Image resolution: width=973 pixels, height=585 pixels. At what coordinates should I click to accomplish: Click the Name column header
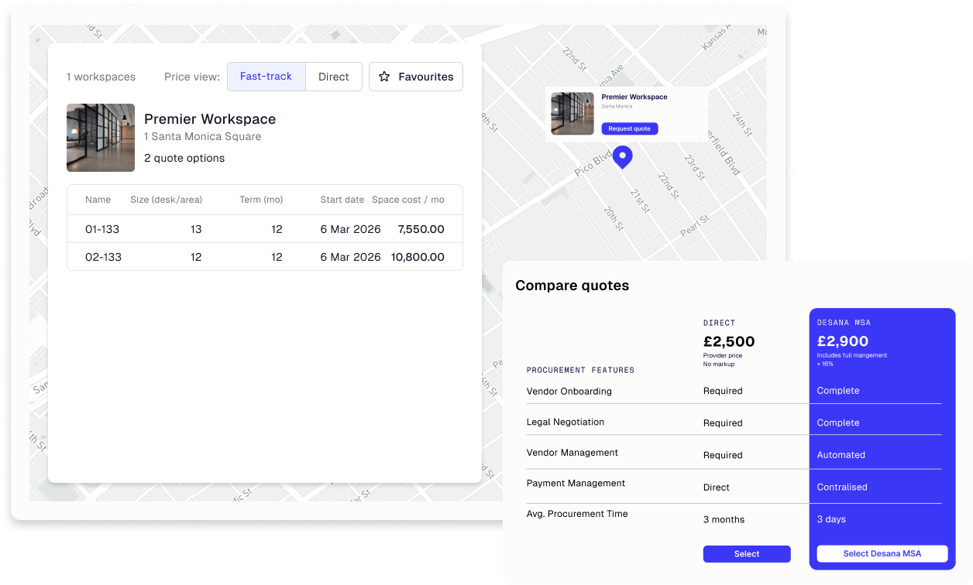tap(98, 199)
